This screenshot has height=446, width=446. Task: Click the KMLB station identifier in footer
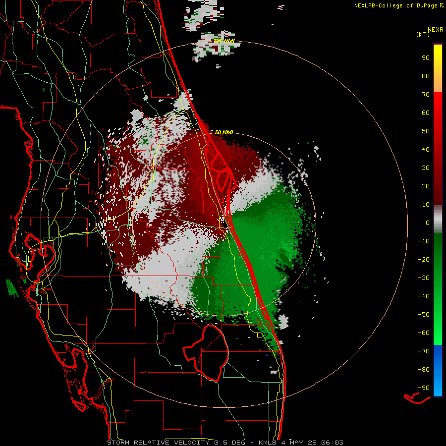click(x=268, y=443)
